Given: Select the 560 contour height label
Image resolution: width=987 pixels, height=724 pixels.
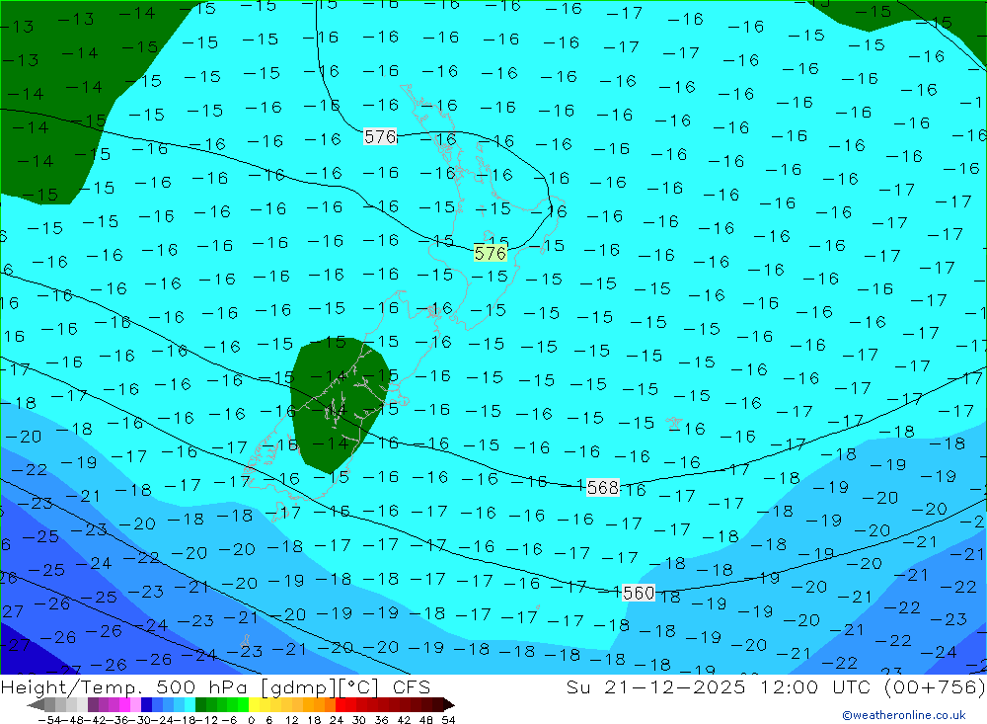Looking at the screenshot, I should pyautogui.click(x=639, y=593).
